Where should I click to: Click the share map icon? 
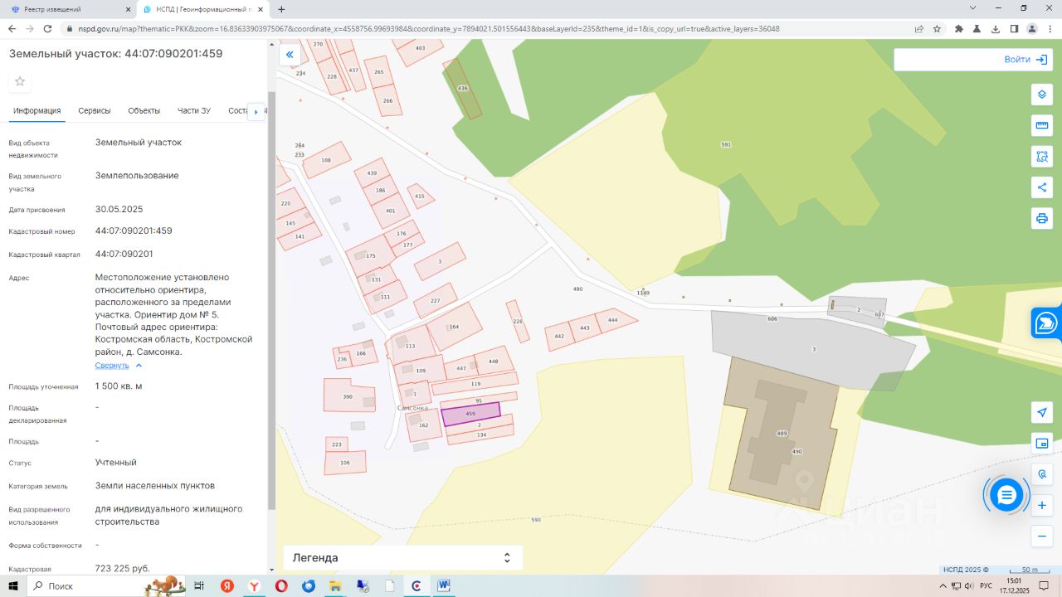(1042, 187)
